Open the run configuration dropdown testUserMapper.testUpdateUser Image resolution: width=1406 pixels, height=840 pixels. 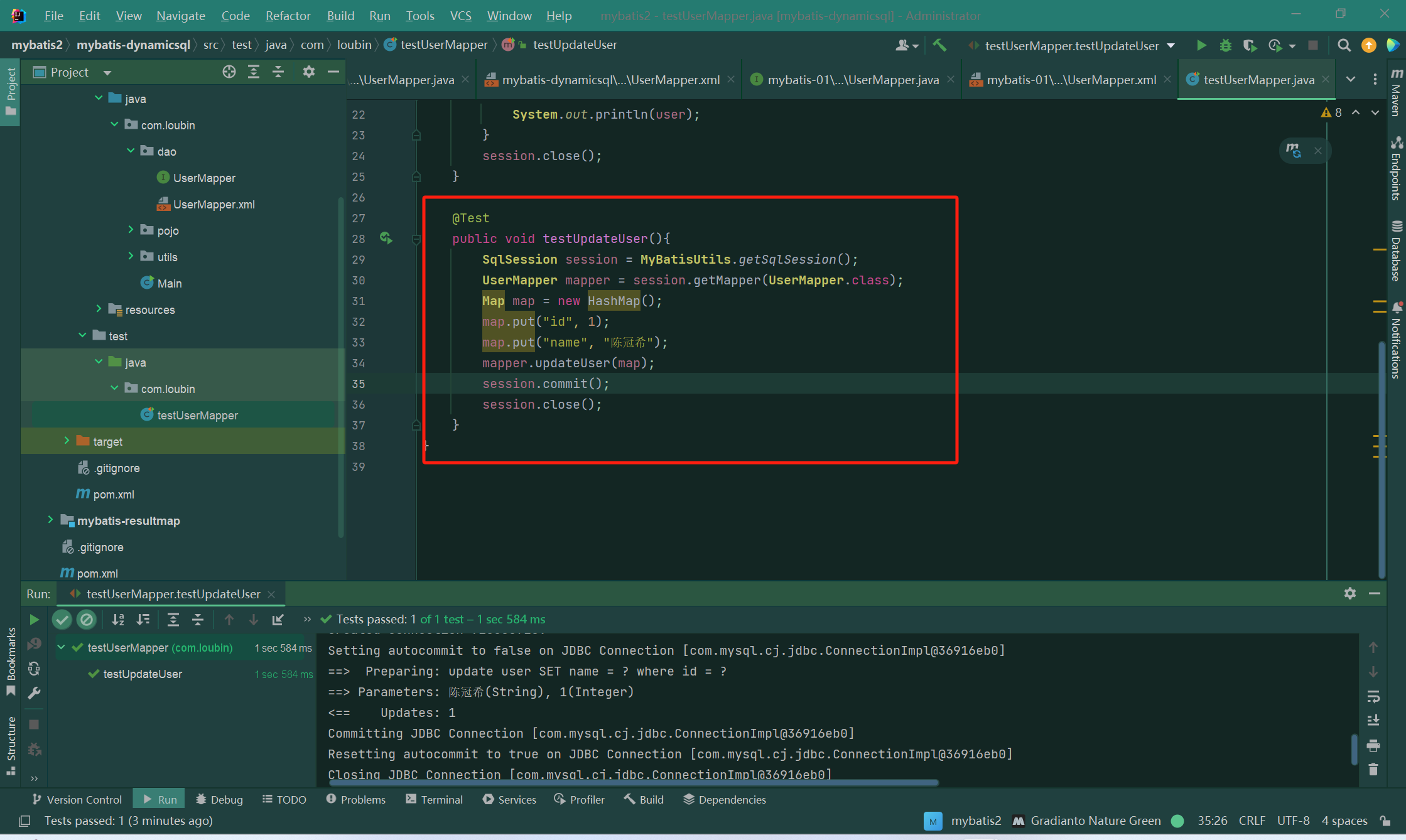coord(1072,45)
